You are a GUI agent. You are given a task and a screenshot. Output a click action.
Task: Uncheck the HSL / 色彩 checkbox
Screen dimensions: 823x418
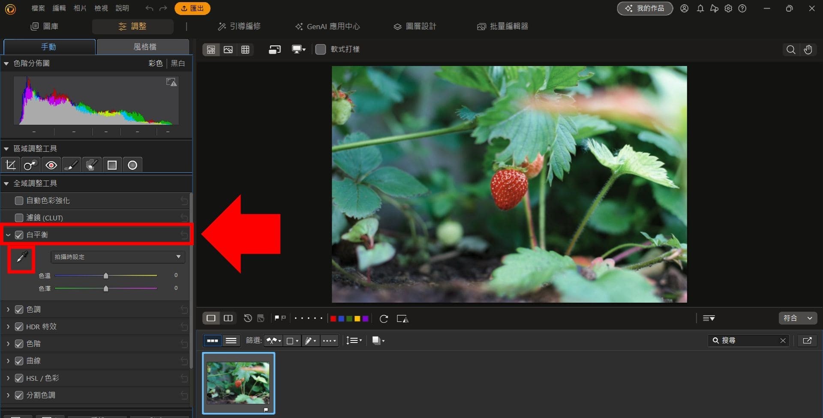pos(19,378)
